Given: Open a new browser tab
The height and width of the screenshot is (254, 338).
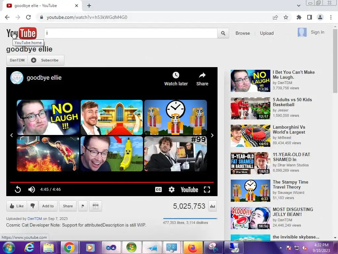Looking at the screenshot, I should 89,6.
